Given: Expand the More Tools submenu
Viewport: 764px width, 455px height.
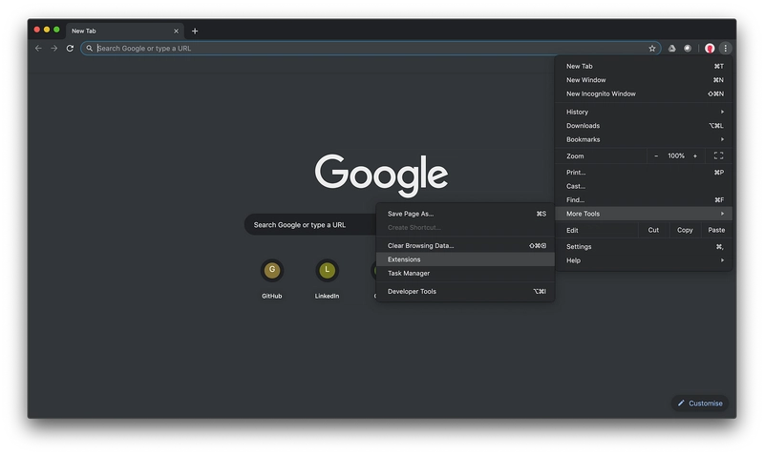Looking at the screenshot, I should 644,214.
